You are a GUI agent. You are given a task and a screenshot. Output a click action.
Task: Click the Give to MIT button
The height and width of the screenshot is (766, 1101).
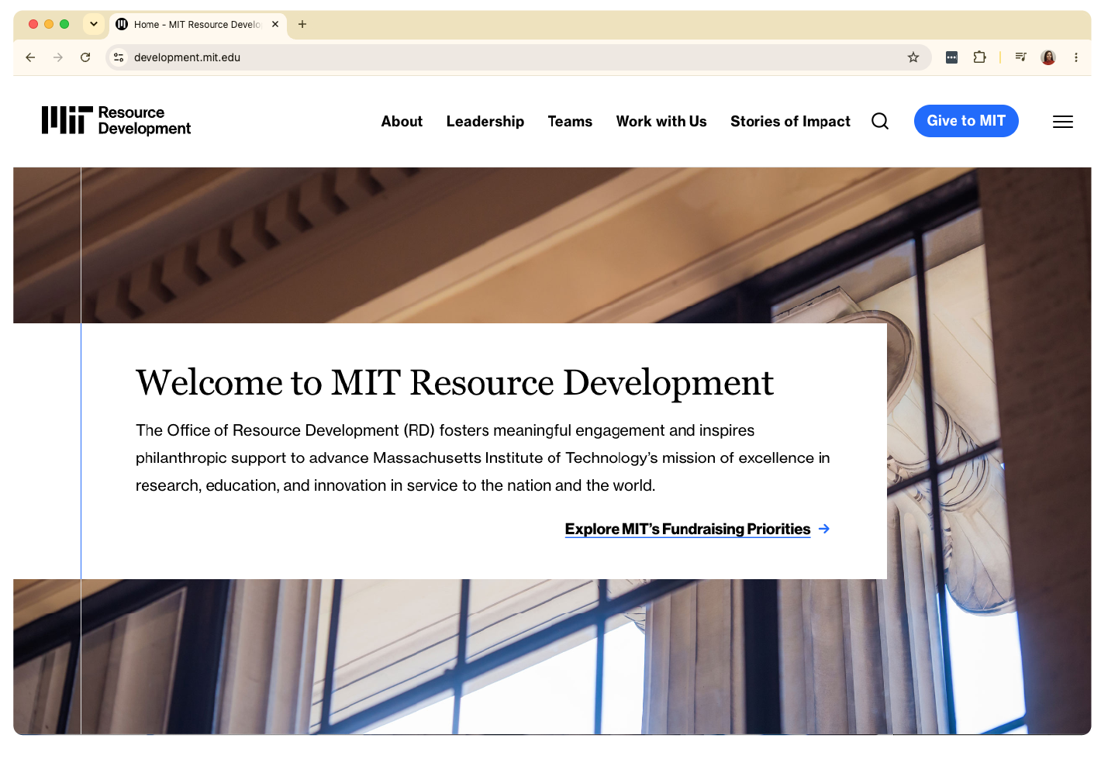tap(966, 121)
